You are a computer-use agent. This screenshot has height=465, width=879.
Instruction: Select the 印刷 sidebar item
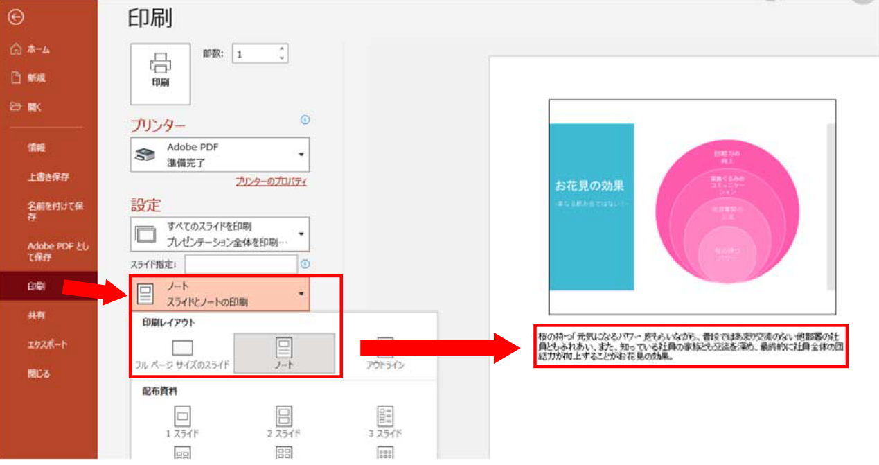click(x=48, y=286)
